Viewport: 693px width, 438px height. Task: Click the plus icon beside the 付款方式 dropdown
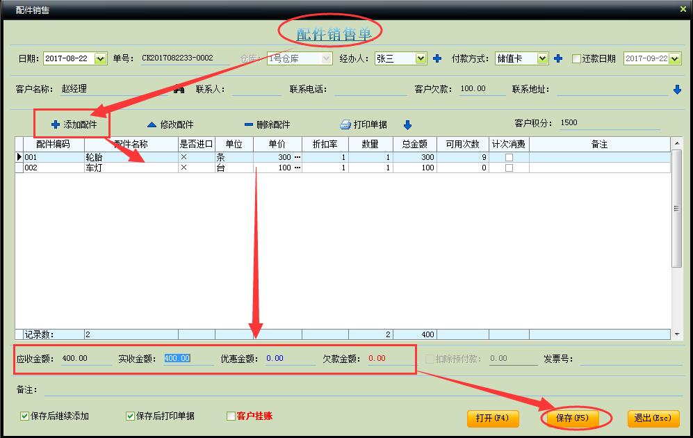point(557,59)
